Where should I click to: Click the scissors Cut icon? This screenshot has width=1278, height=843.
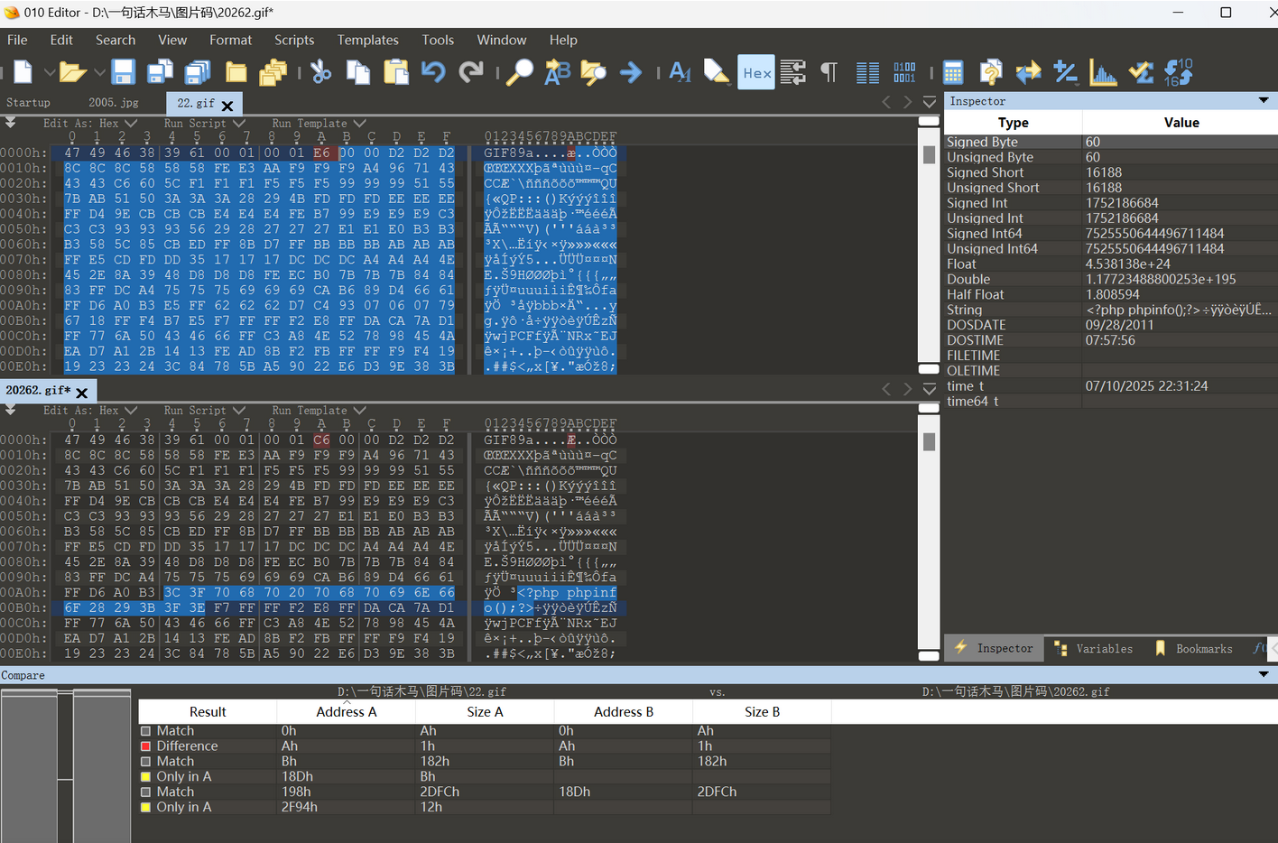point(320,72)
